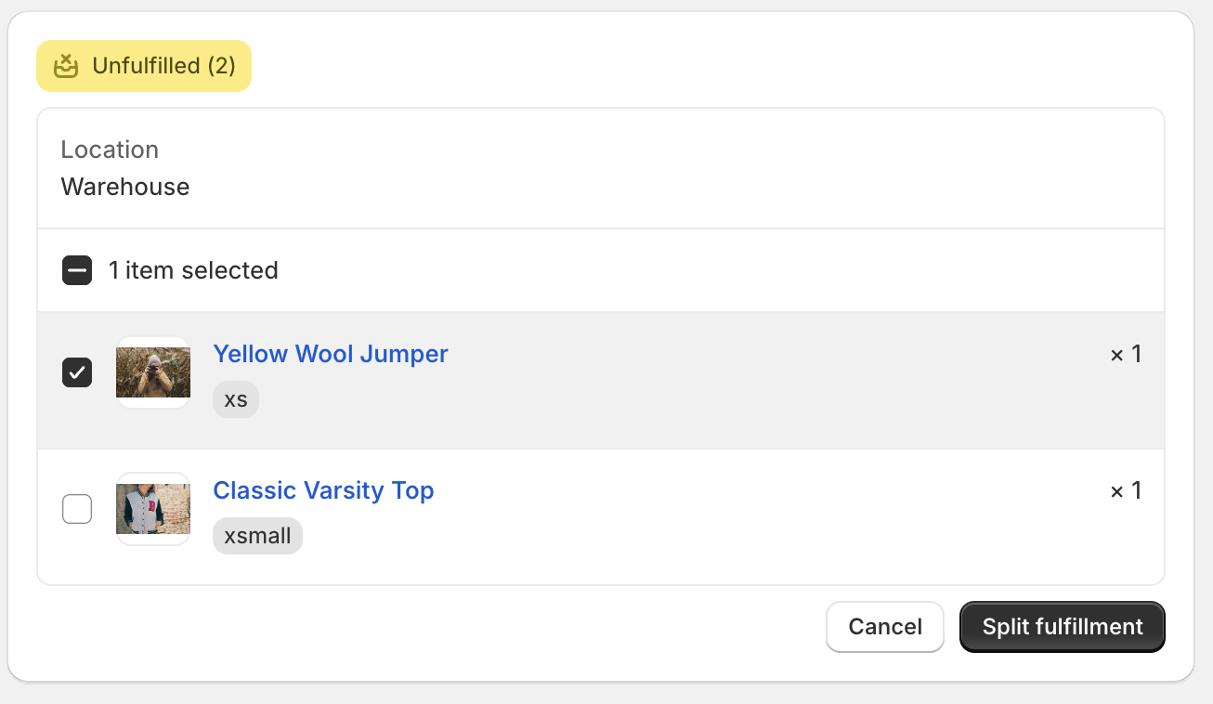Viewport: 1213px width, 704px height.
Task: Click the × 1 quantity for Classic Varsity Top
Action: [x=1126, y=491]
